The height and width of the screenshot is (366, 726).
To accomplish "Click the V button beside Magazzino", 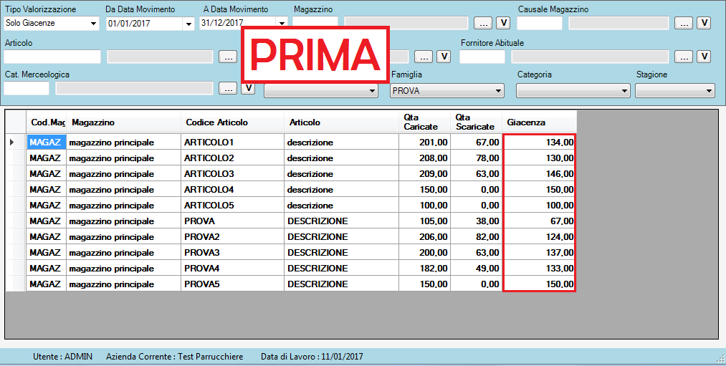I will (x=503, y=23).
